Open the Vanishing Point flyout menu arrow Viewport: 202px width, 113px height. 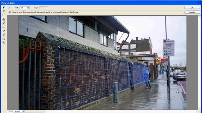(x=9, y=8)
